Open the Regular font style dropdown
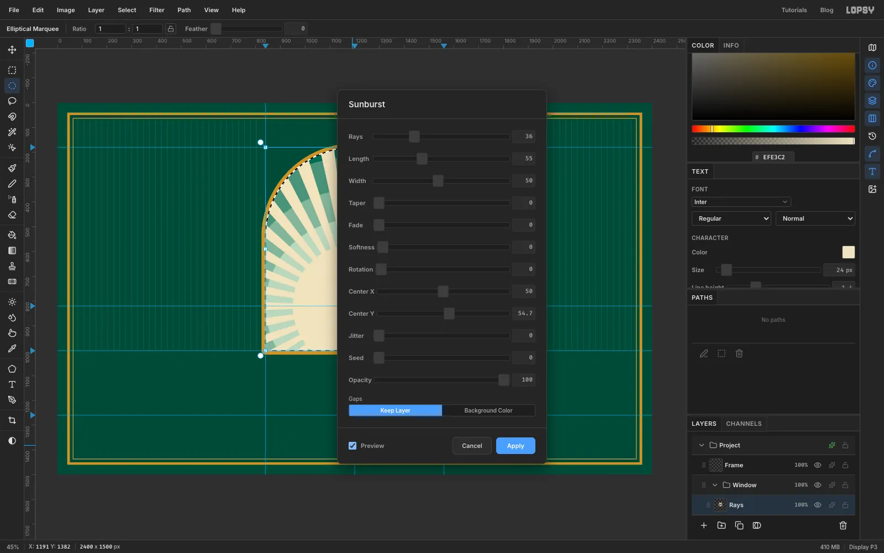 coord(731,218)
